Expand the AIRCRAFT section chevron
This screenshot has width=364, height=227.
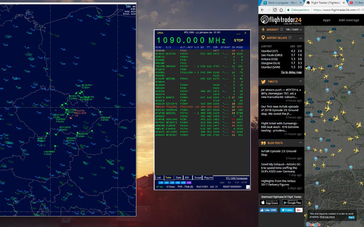pyautogui.click(x=300, y=30)
